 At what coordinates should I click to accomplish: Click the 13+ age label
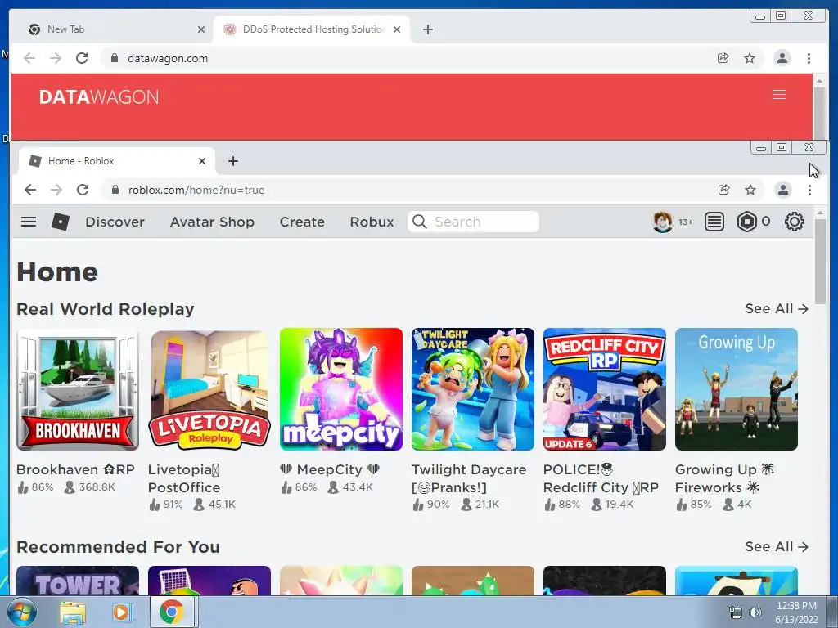pyautogui.click(x=685, y=222)
